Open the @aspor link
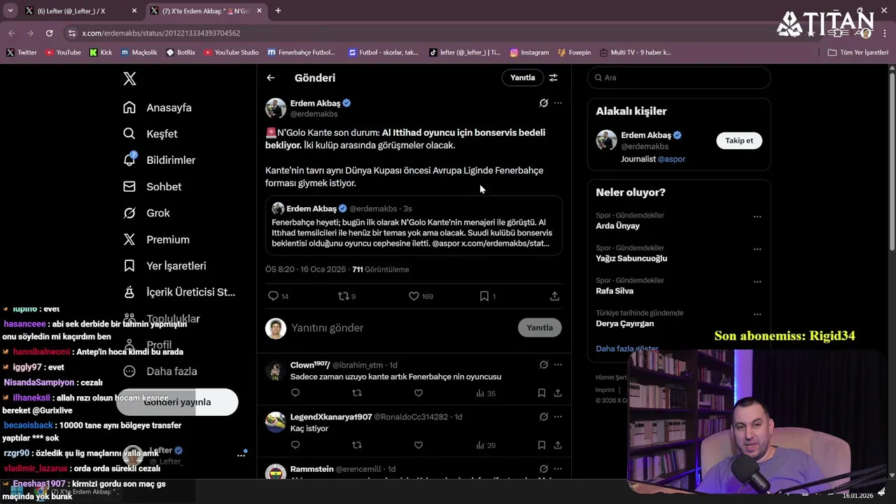The image size is (896, 504). point(671,159)
